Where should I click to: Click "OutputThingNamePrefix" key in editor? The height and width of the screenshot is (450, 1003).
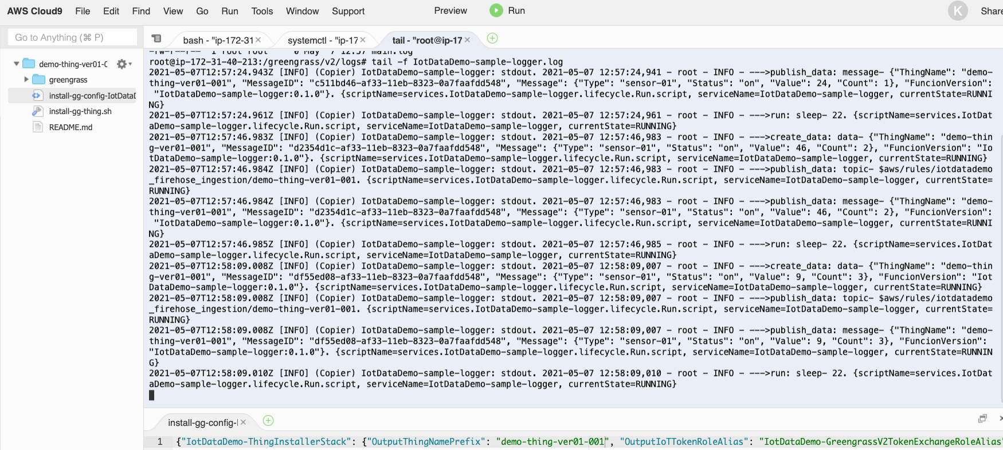[426, 441]
